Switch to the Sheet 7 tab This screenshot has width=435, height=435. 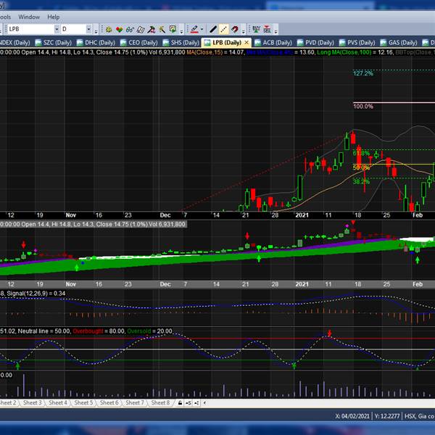[135, 403]
